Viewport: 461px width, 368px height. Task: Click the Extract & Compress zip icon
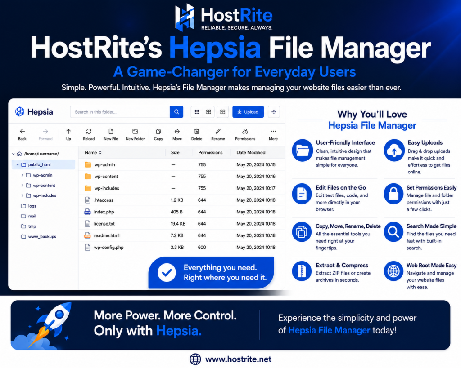click(x=302, y=271)
